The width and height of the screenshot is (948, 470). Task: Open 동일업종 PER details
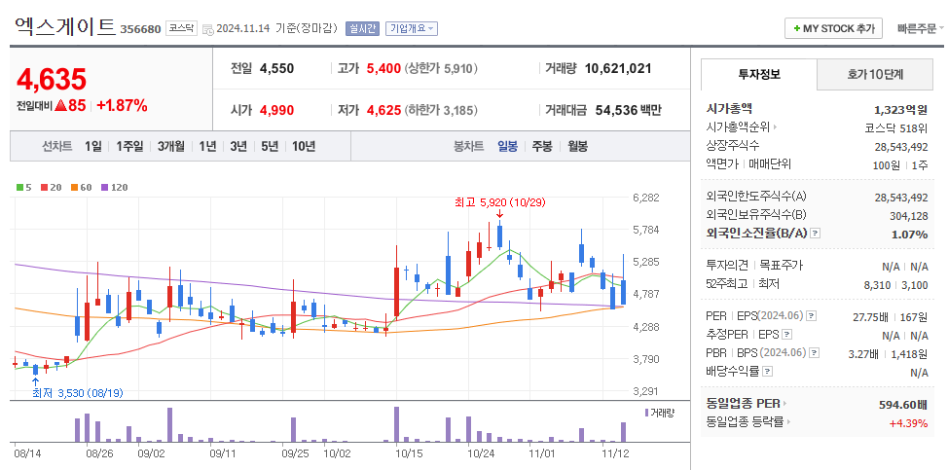pyautogui.click(x=747, y=404)
